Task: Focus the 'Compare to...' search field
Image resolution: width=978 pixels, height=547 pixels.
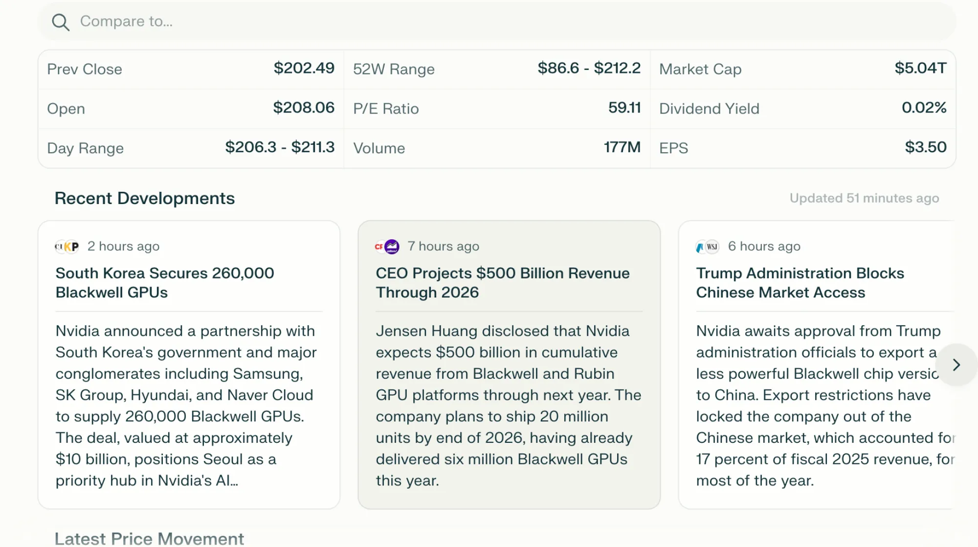Action: 497,22
